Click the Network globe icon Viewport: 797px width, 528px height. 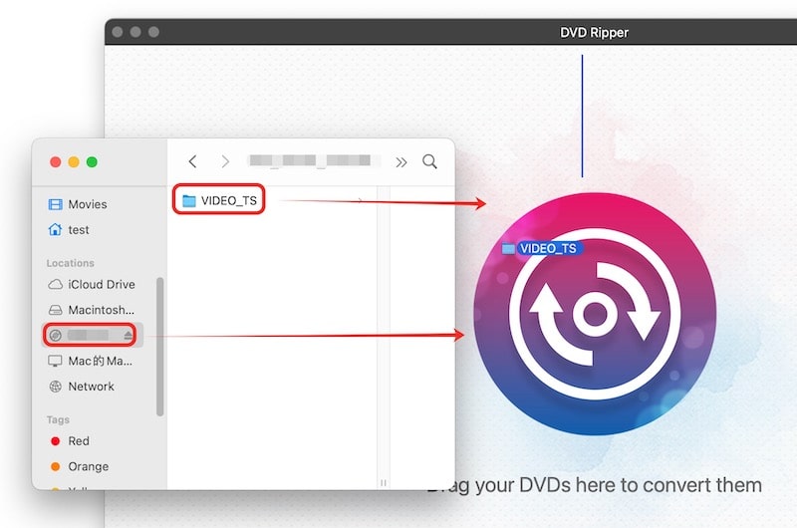(x=55, y=387)
